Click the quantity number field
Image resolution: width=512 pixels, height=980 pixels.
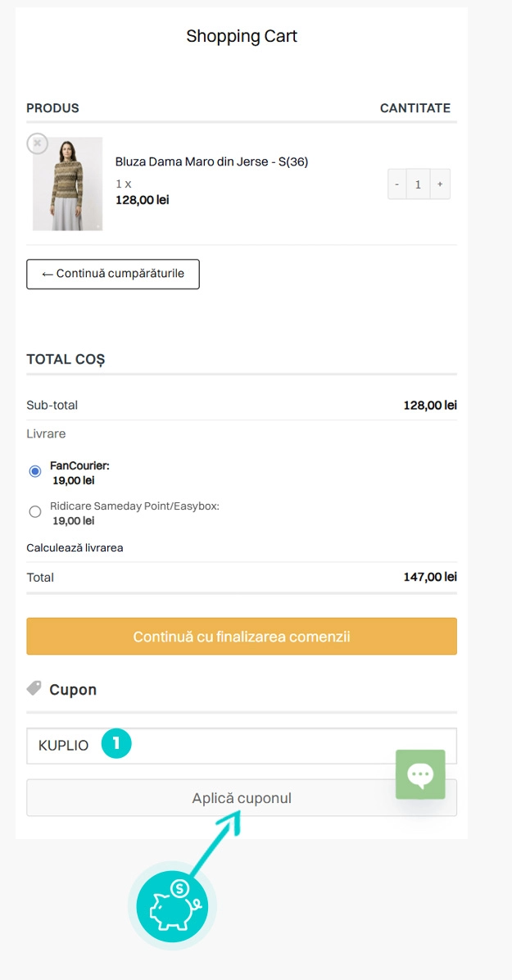tap(418, 184)
